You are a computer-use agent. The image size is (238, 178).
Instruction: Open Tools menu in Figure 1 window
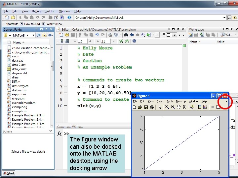tap(170, 101)
